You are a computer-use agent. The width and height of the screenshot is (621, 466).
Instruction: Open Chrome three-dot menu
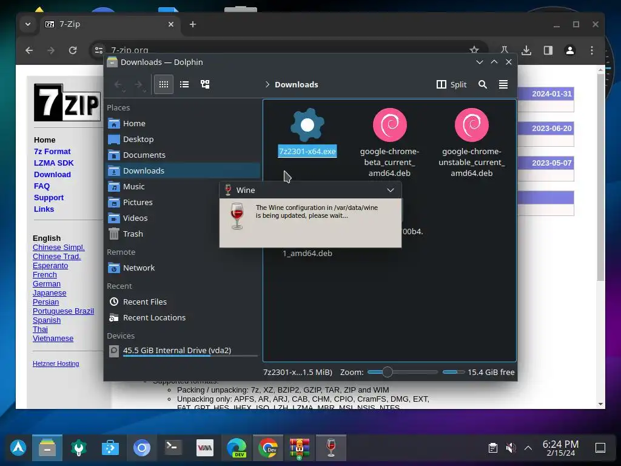[592, 50]
